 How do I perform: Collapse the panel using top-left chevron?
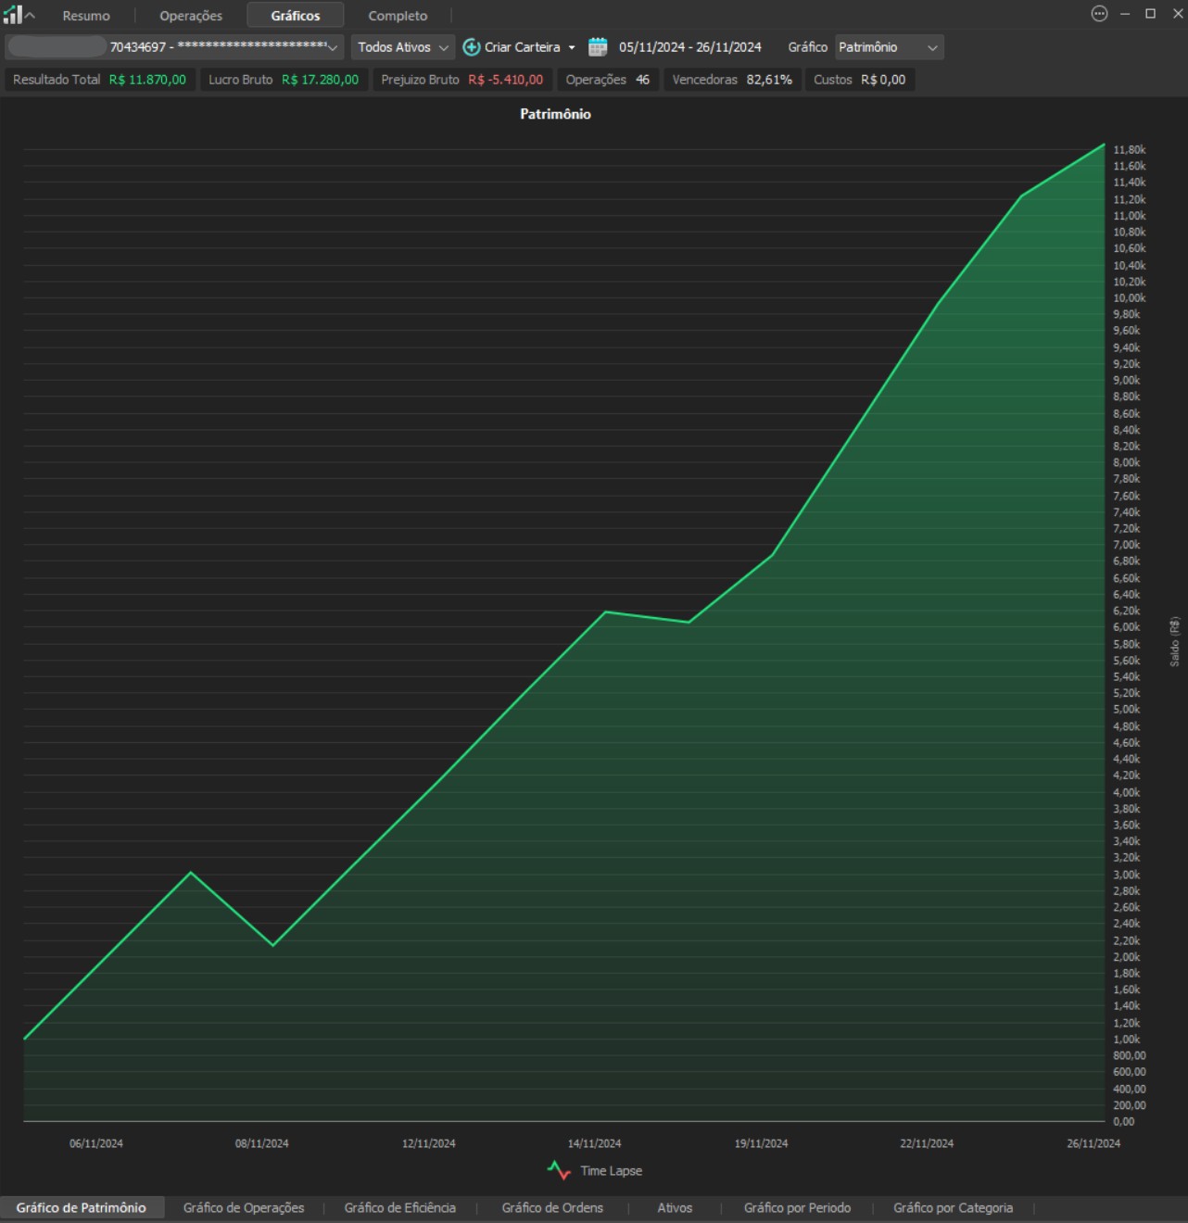click(x=30, y=15)
